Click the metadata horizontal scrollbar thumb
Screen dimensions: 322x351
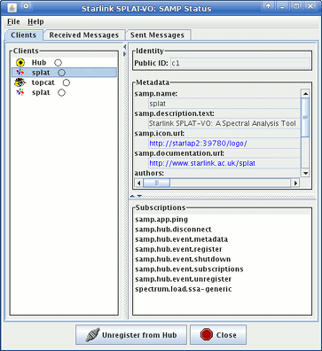tap(157, 183)
